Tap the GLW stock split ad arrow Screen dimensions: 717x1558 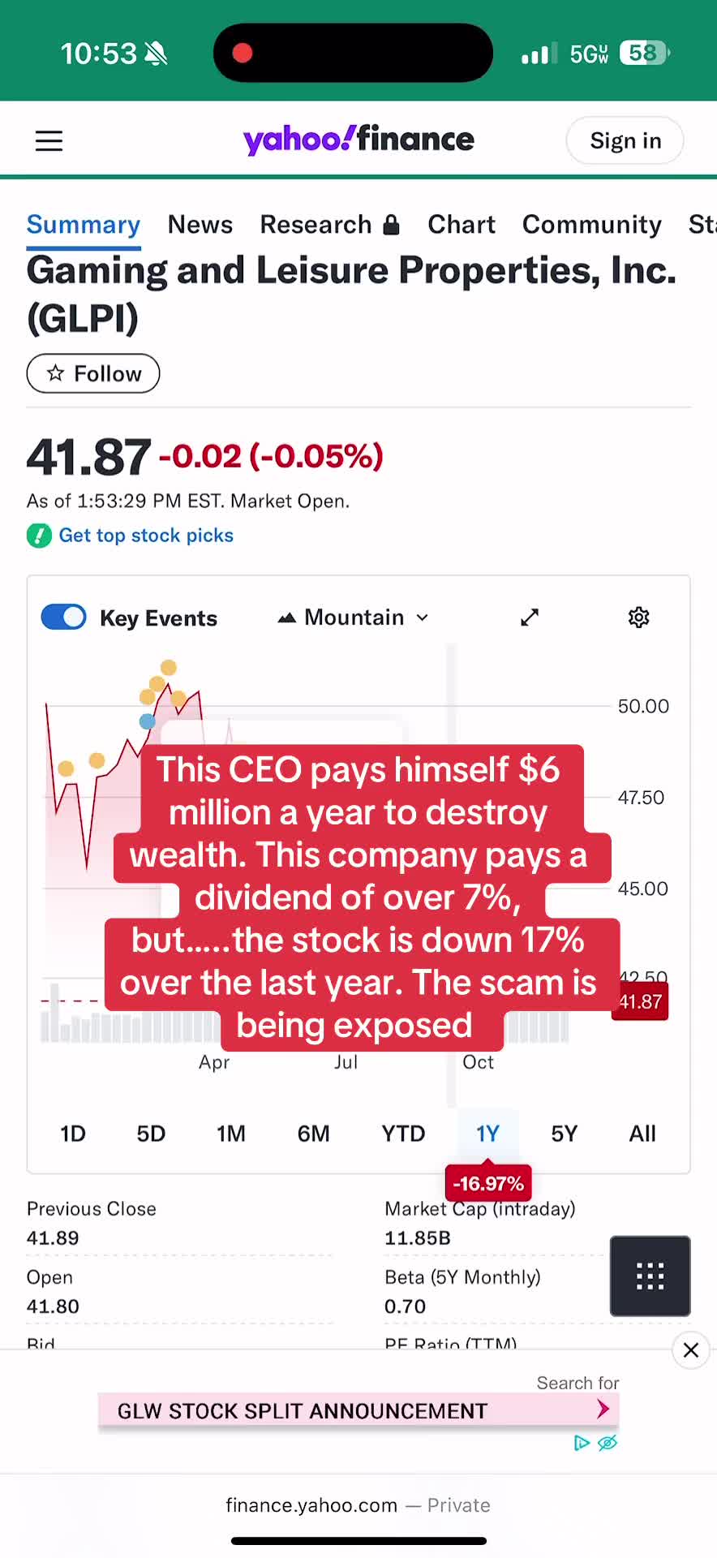pyautogui.click(x=603, y=1410)
